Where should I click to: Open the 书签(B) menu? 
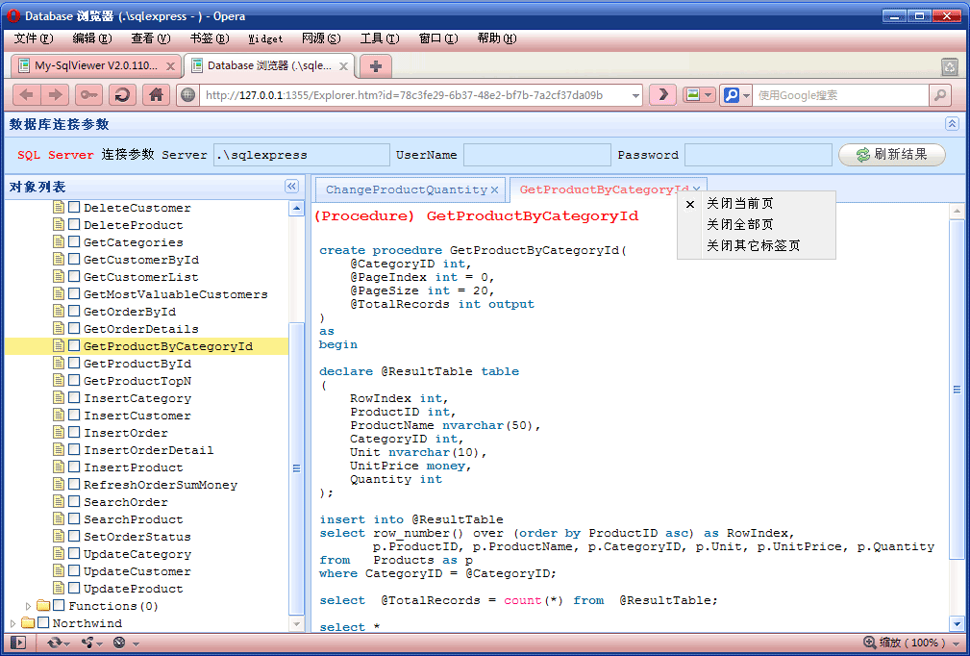pos(210,39)
